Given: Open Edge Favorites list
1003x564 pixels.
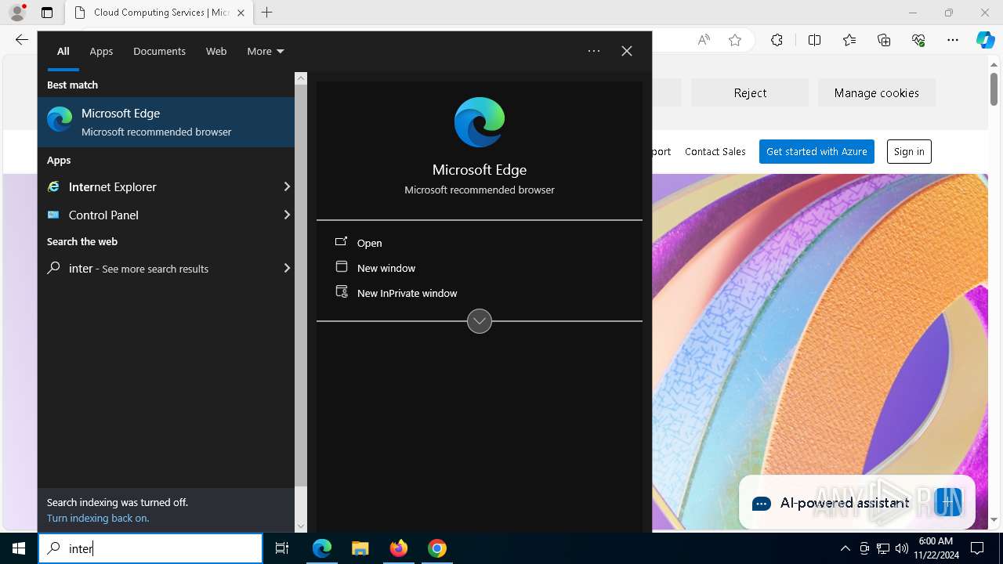Looking at the screenshot, I should click(849, 40).
